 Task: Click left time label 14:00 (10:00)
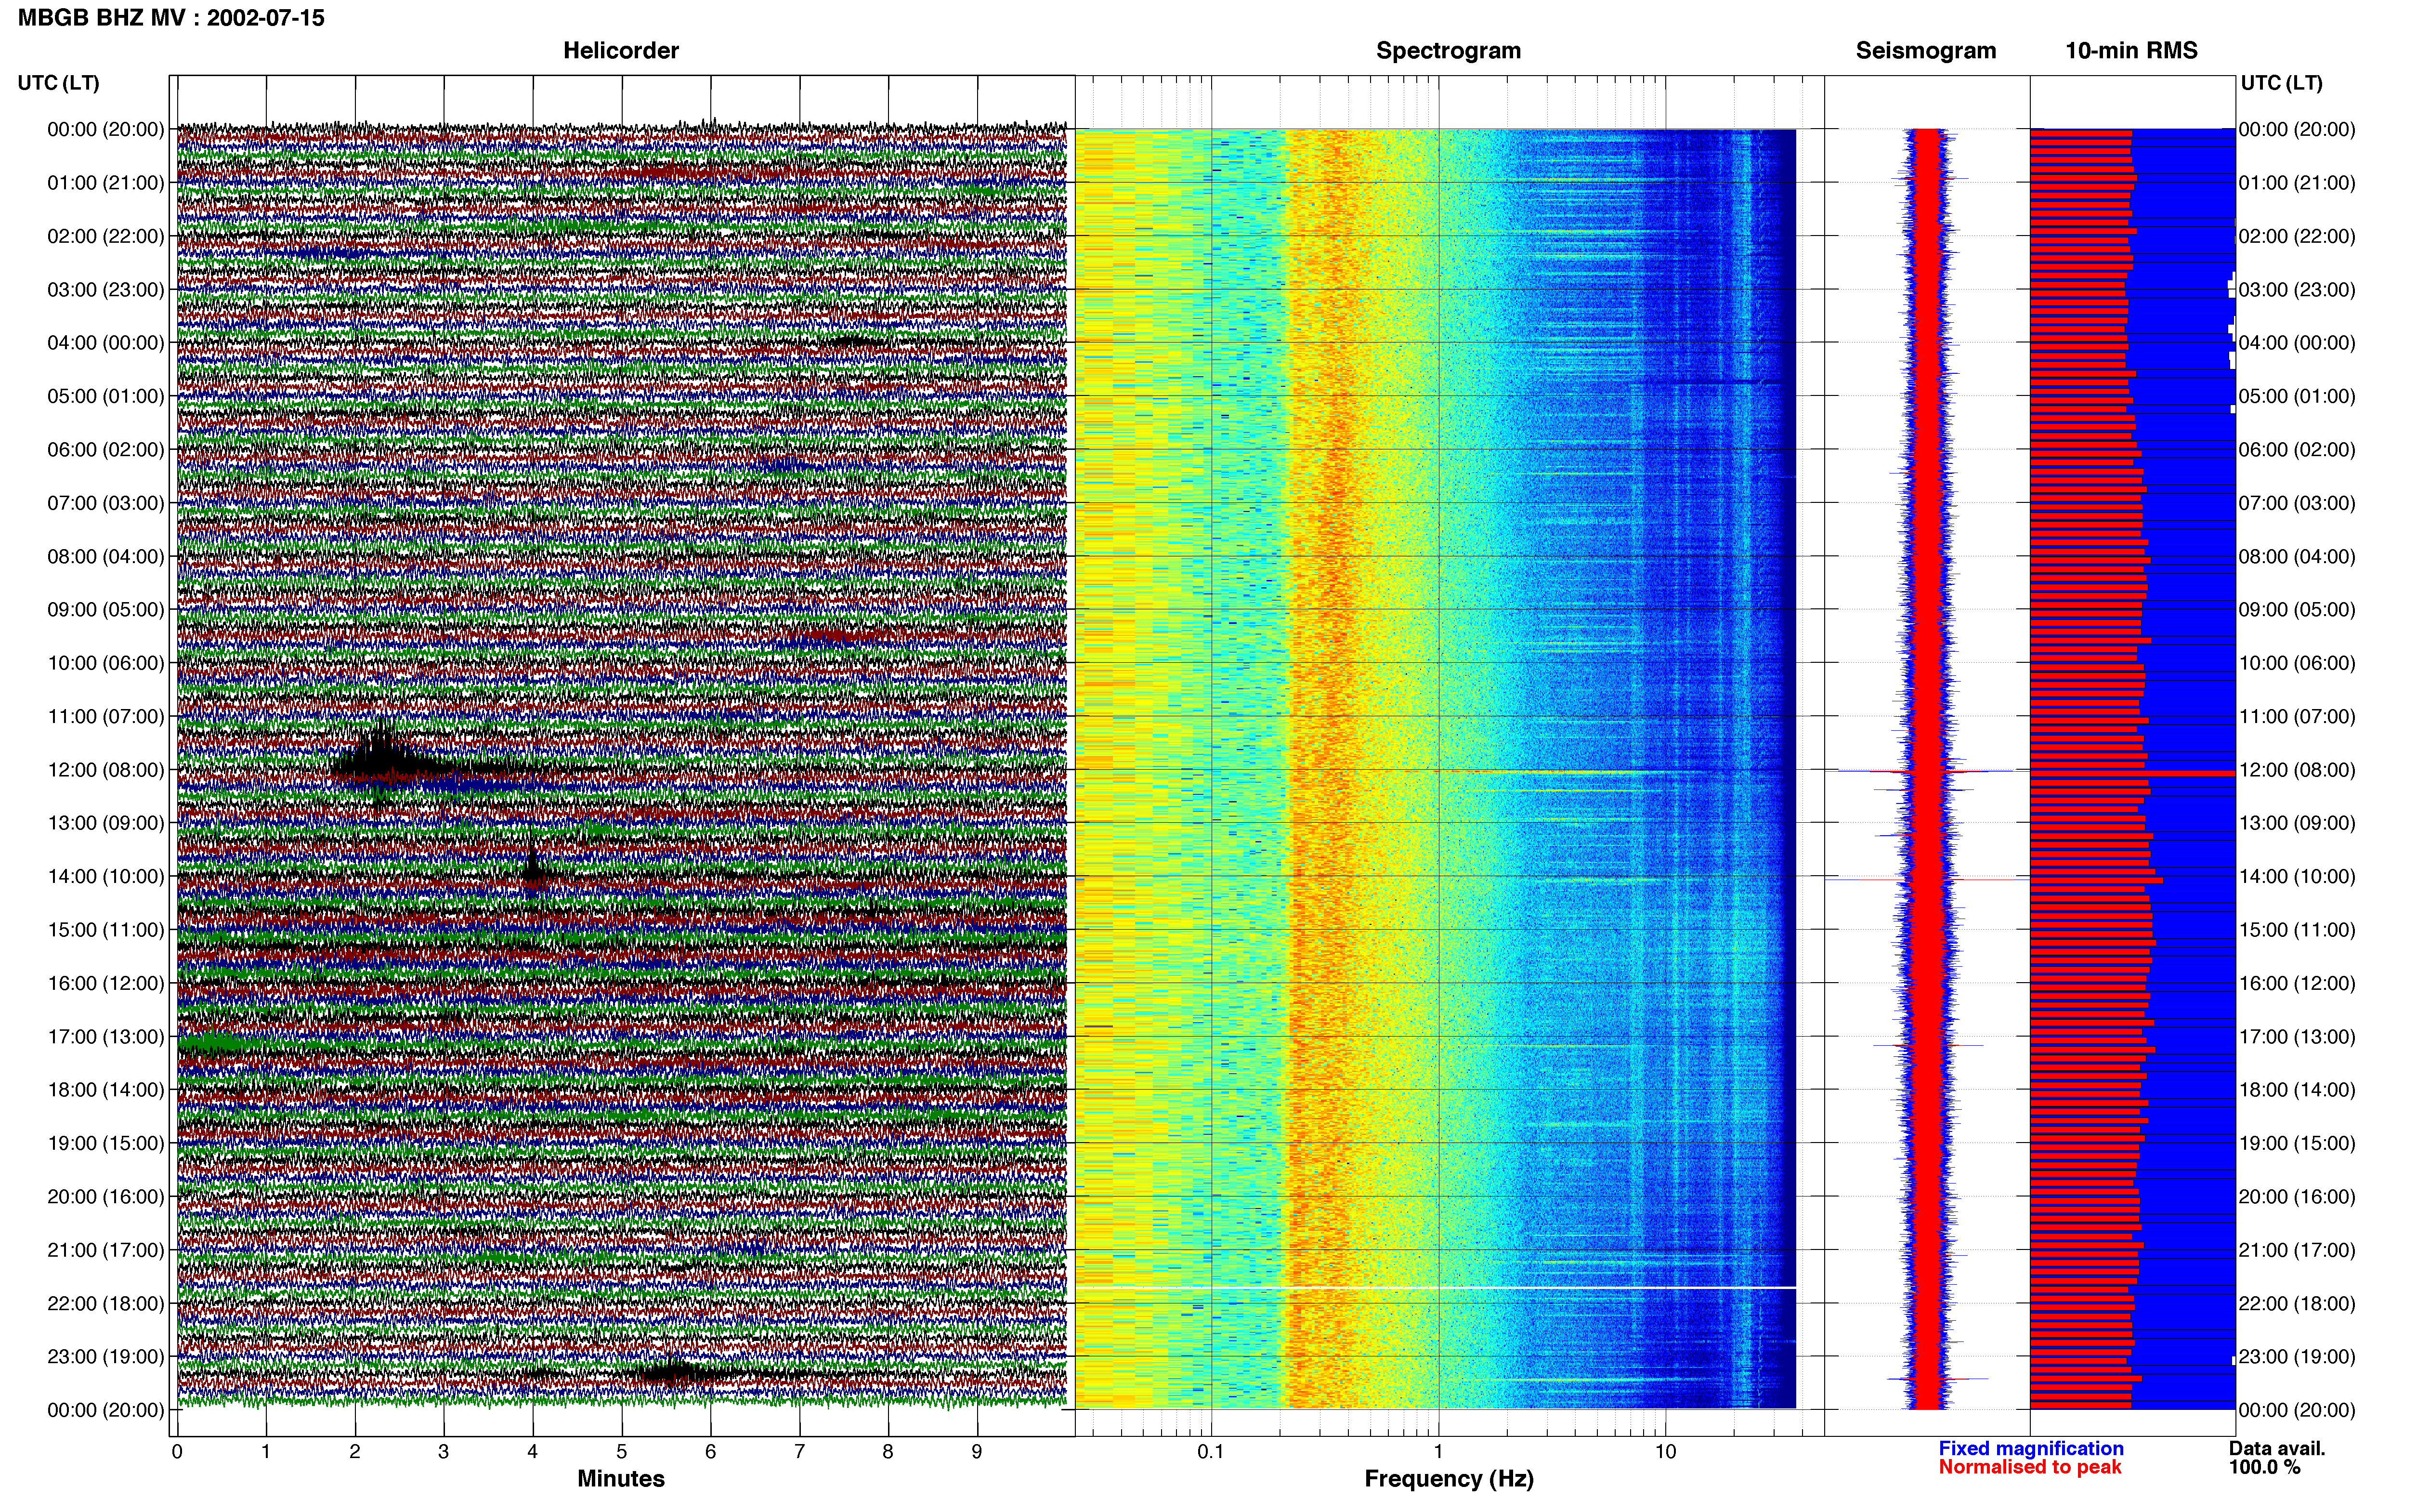106,877
